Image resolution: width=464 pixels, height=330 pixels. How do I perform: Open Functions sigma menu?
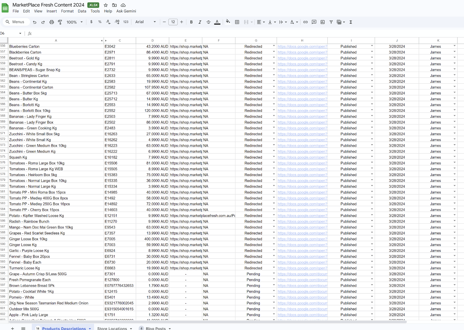pyautogui.click(x=351, y=22)
